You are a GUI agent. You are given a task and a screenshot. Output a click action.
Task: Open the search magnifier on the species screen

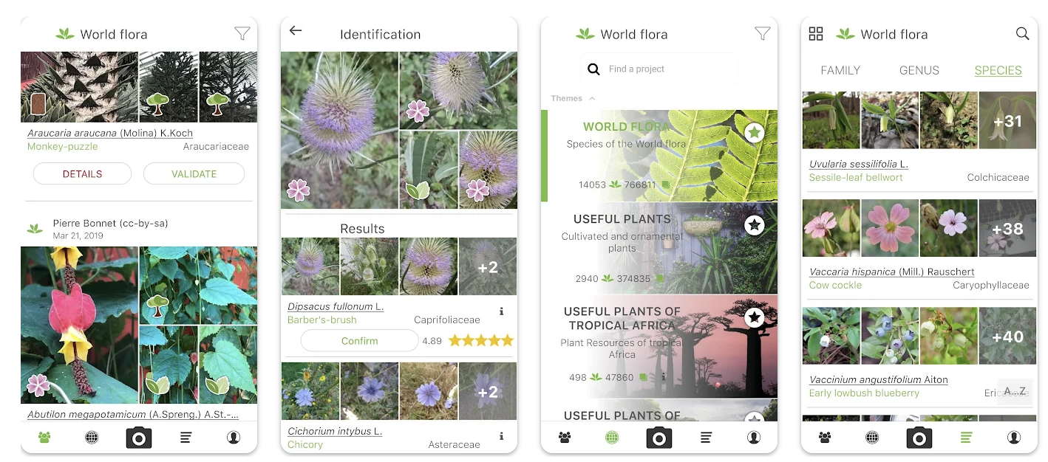tap(1022, 33)
